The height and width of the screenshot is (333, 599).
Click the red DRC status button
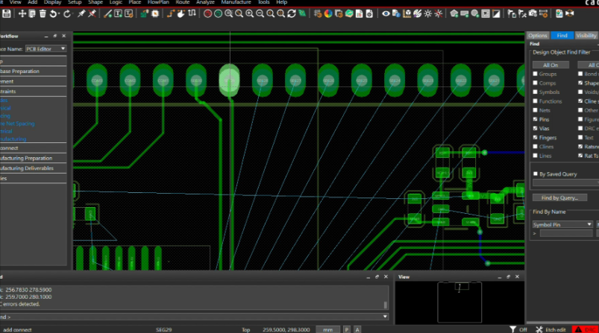click(x=586, y=329)
